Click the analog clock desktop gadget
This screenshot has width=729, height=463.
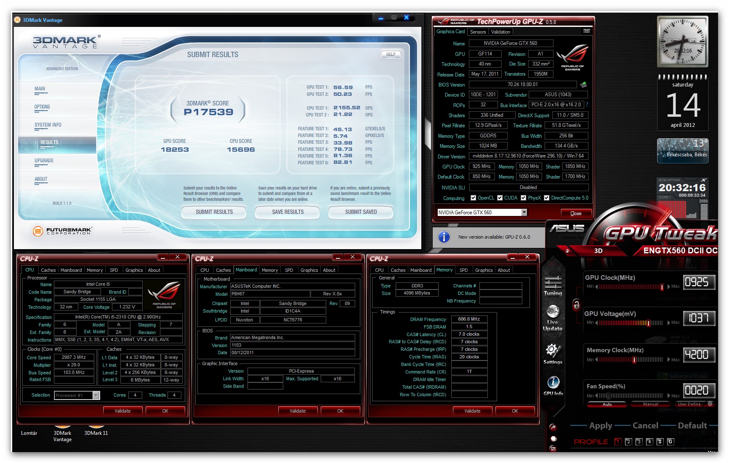(682, 42)
